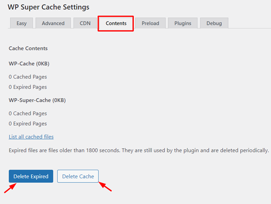Click 0 Cached Pages under WP-Cache
Viewport: 271px width, 204px height.
click(x=27, y=77)
